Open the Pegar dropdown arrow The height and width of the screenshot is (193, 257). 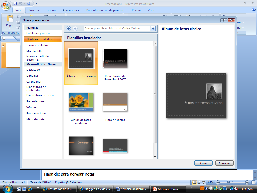coord(10,28)
